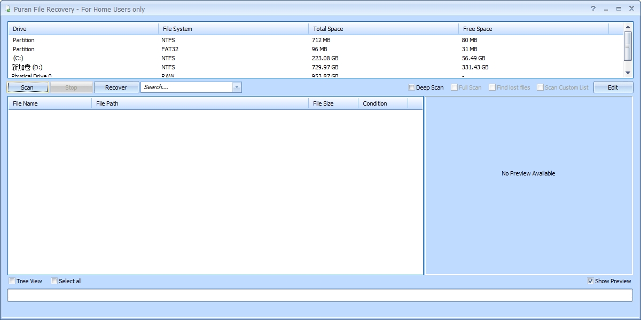The height and width of the screenshot is (320, 641).
Task: Uncheck Show Preview checkbox
Action: (x=590, y=281)
